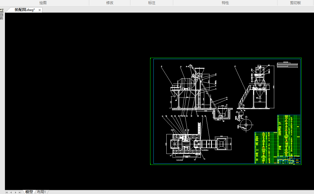Click the hatched-box icon in left strip
This screenshot has height=194, width=314.
(2, 15)
